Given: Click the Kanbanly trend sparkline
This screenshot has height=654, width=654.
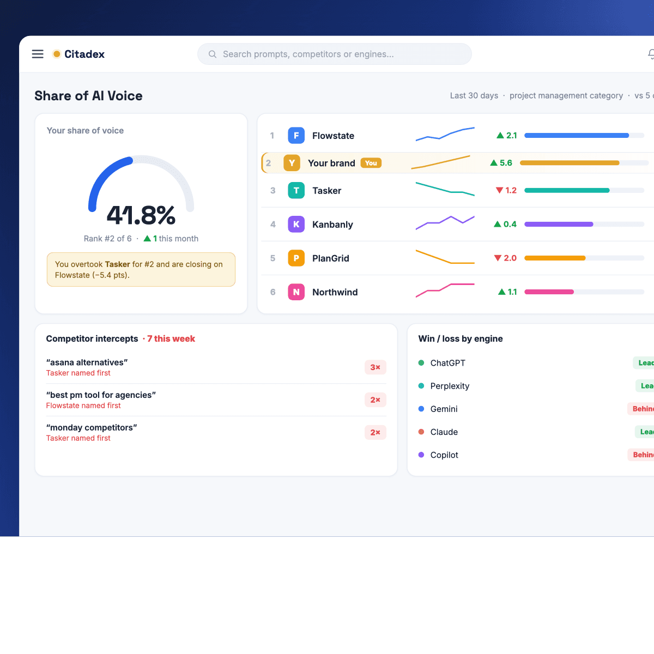Looking at the screenshot, I should (445, 222).
